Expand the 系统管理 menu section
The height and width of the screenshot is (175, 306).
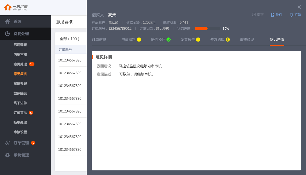point(21,155)
